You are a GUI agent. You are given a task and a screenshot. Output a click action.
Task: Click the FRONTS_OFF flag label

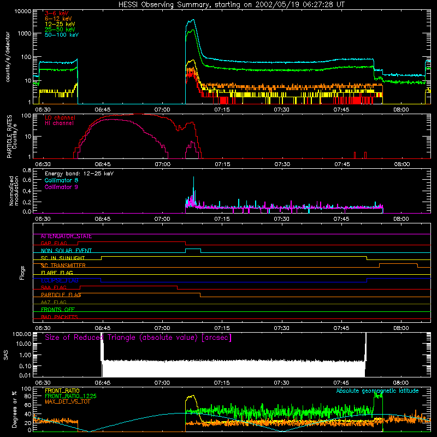pyautogui.click(x=58, y=310)
